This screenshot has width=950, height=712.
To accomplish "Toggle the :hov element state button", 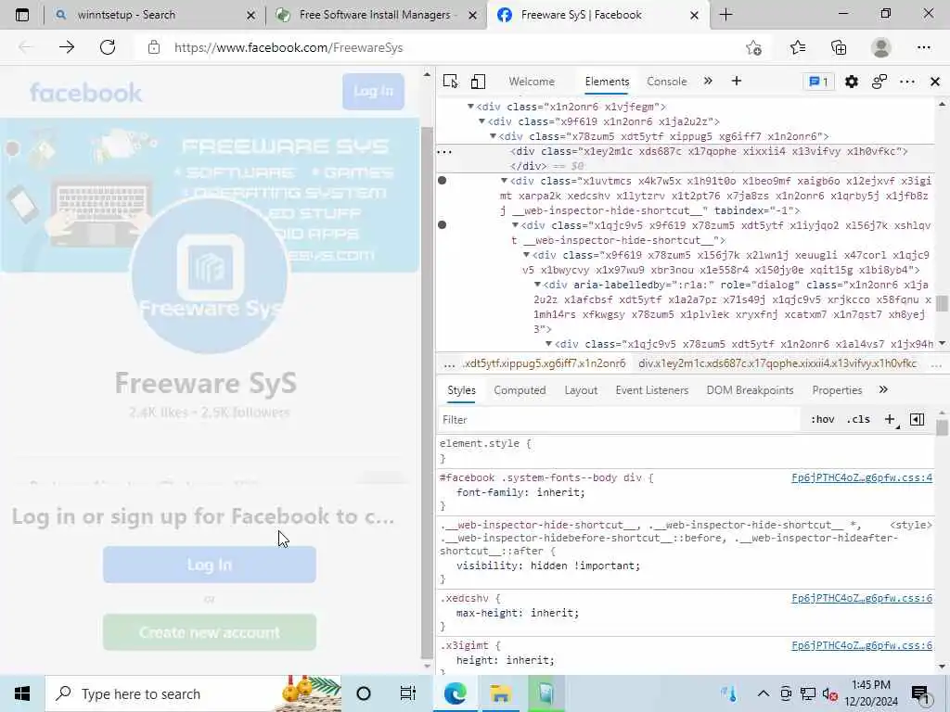I will 822,419.
